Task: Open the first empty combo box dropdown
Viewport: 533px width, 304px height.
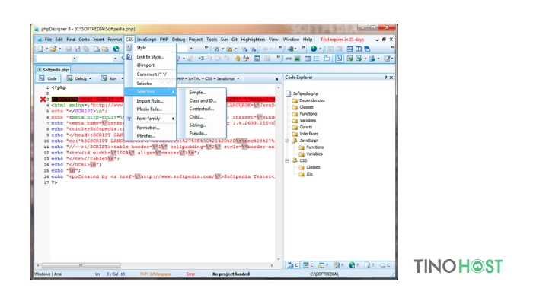Action: click(75, 59)
